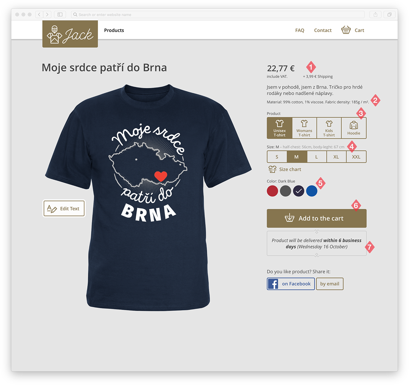Share on Facebook
The width and height of the screenshot is (409, 385).
(291, 284)
